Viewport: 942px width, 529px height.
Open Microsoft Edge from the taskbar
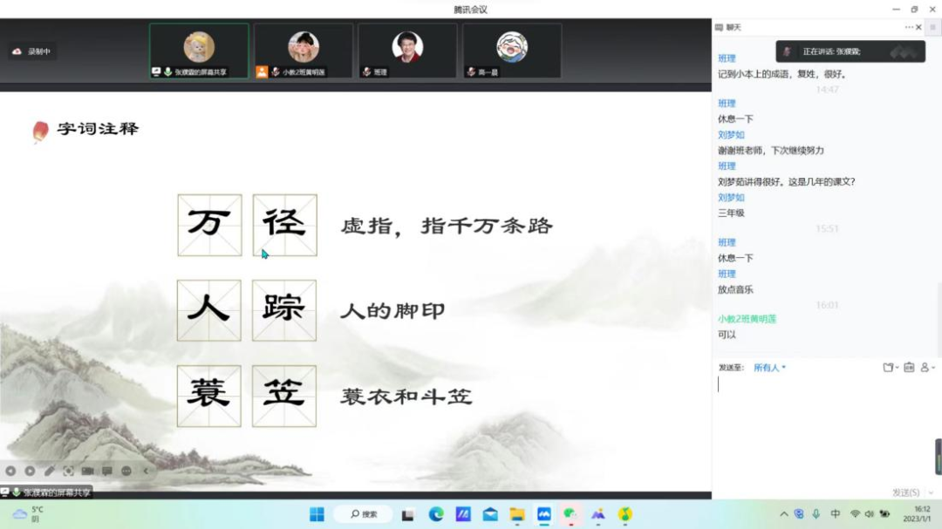coord(436,514)
